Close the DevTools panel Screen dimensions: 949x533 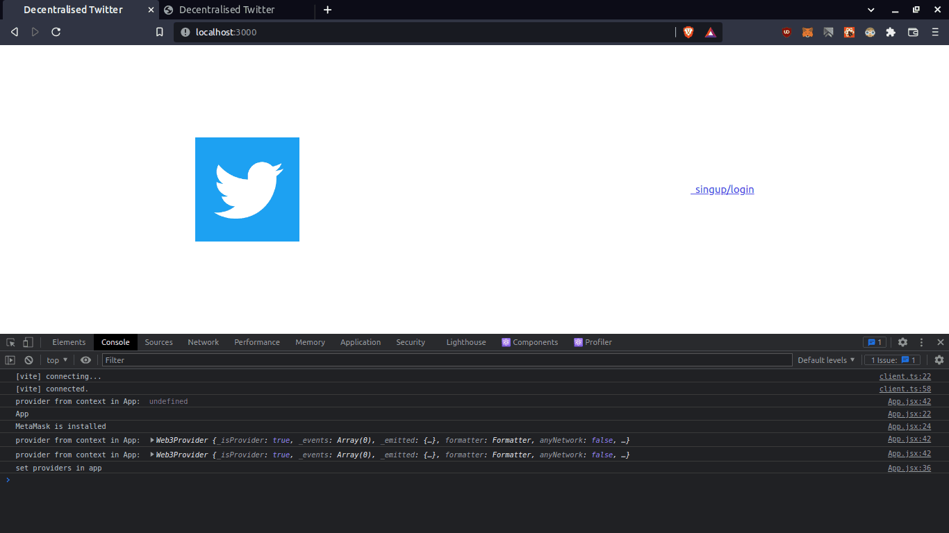point(941,342)
